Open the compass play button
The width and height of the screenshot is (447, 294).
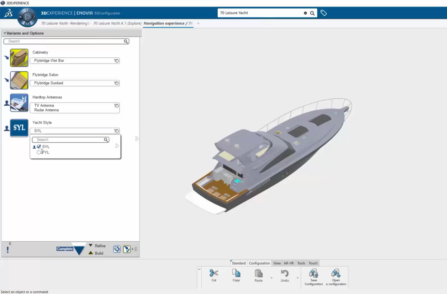[27, 16]
